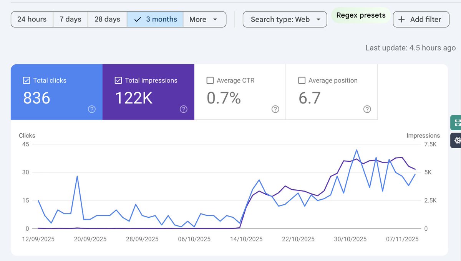Screen dimensions: 461x261
Task: Click the 14/10/2025 date label on chart
Action: click(x=246, y=239)
